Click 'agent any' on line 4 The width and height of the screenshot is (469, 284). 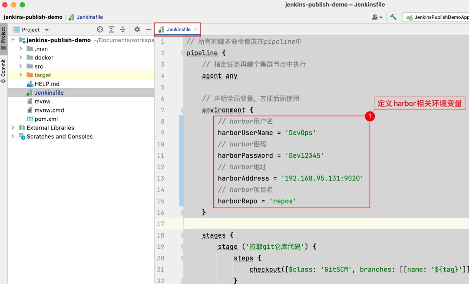click(220, 76)
